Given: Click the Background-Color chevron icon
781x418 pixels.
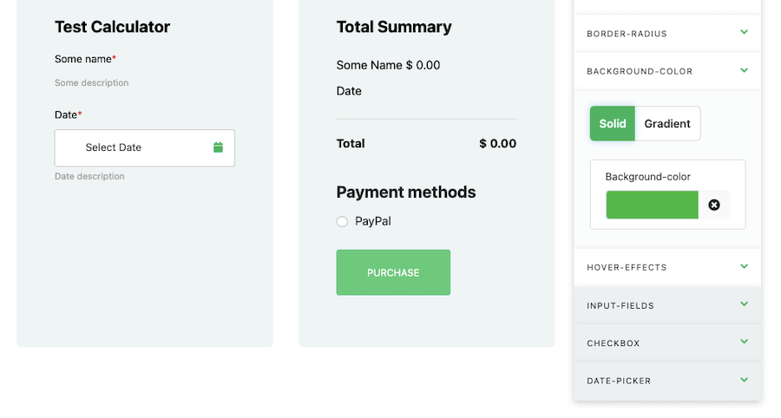Looking at the screenshot, I should 744,70.
